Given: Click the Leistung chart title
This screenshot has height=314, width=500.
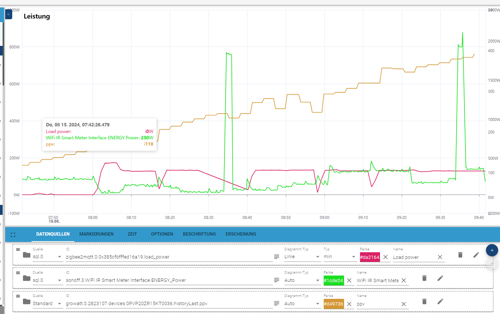Looking at the screenshot, I should (x=37, y=16).
